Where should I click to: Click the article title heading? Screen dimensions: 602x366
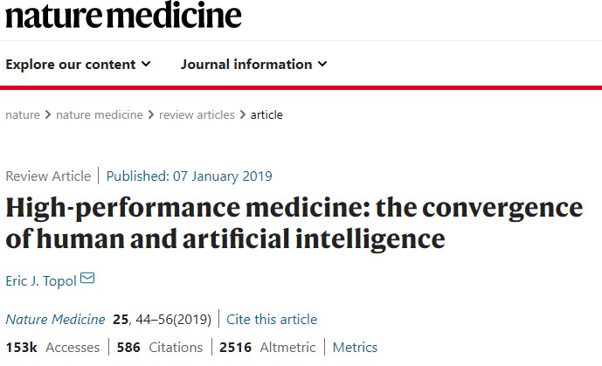point(294,223)
